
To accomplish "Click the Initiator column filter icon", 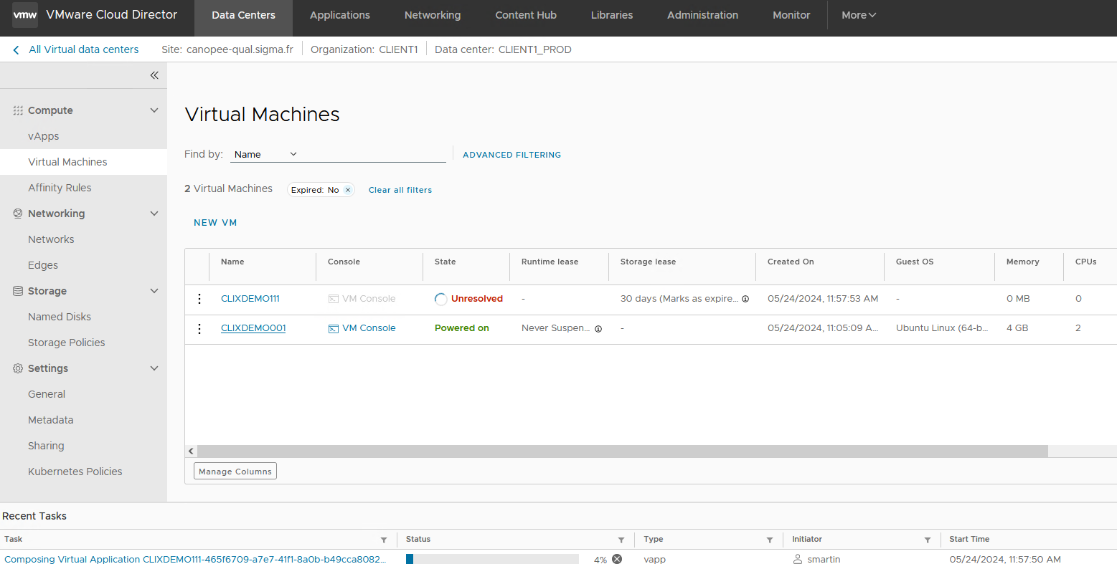I will point(928,540).
